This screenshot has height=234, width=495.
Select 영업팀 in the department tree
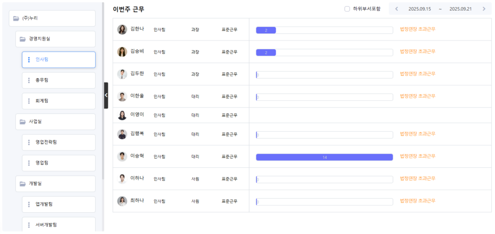(42, 163)
